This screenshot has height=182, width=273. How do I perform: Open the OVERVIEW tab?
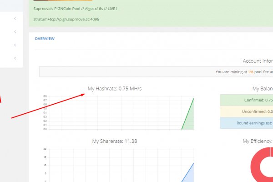tap(45, 39)
